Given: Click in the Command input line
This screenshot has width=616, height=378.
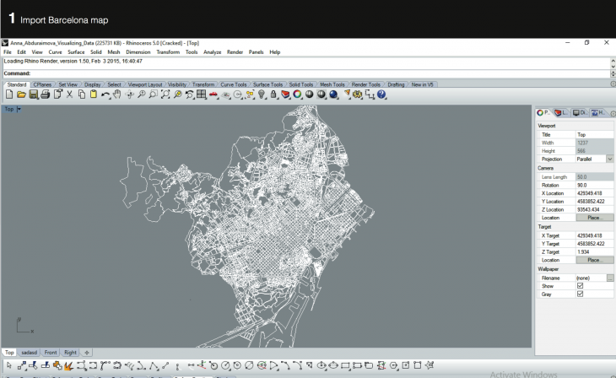Looking at the screenshot, I should (x=306, y=73).
